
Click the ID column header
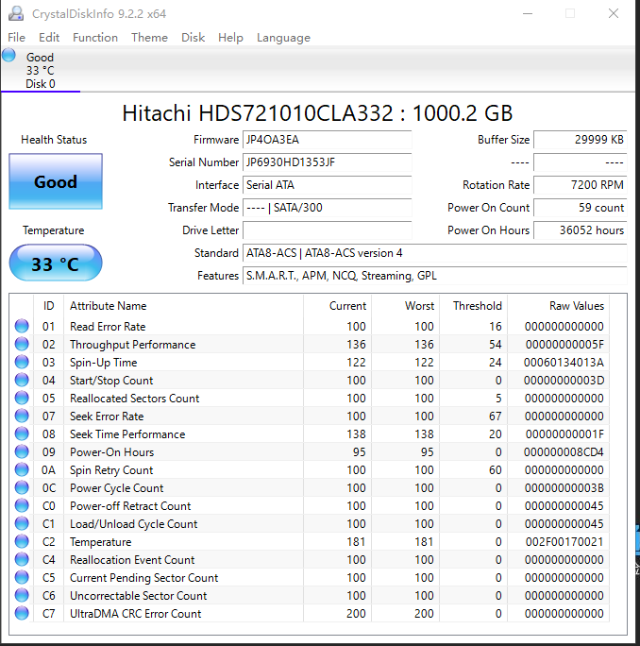(48, 306)
